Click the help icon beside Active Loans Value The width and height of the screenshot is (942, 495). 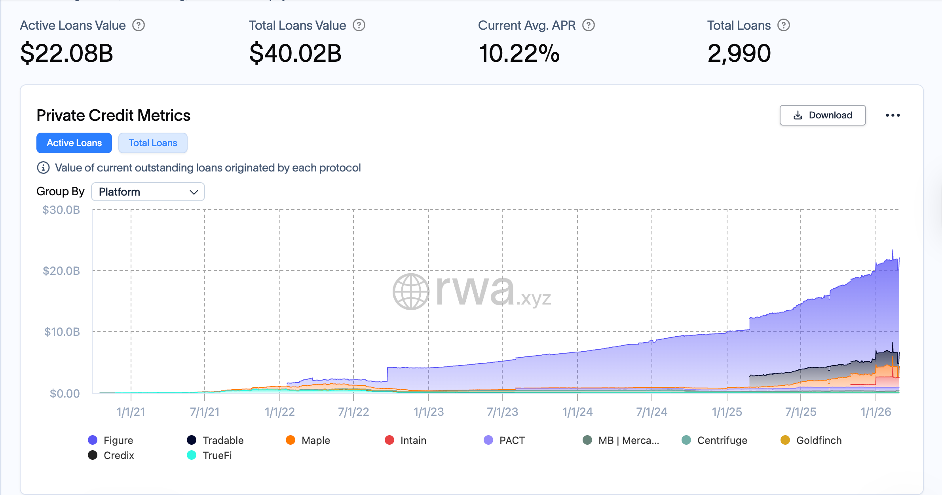click(x=139, y=25)
